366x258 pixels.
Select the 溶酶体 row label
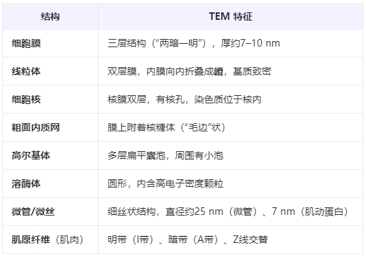[x=26, y=183]
